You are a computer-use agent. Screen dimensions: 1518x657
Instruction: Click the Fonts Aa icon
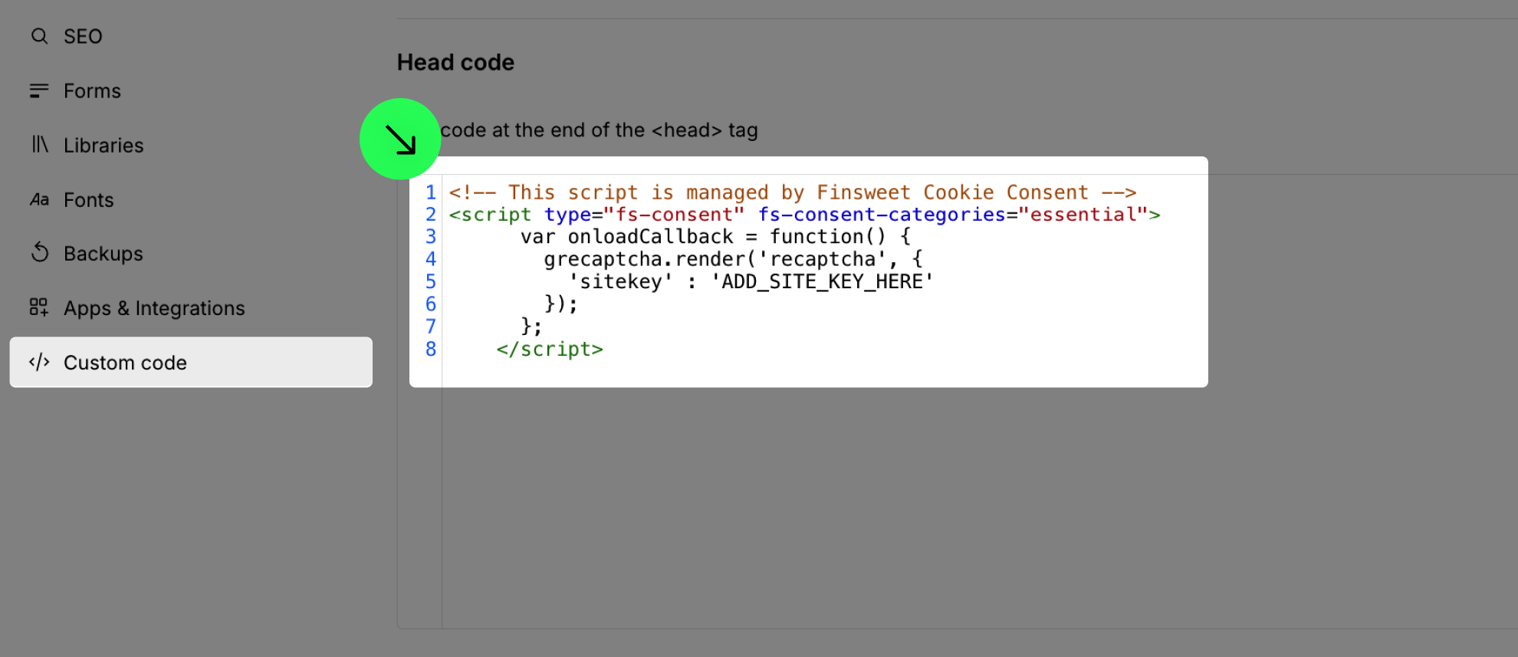tap(39, 199)
